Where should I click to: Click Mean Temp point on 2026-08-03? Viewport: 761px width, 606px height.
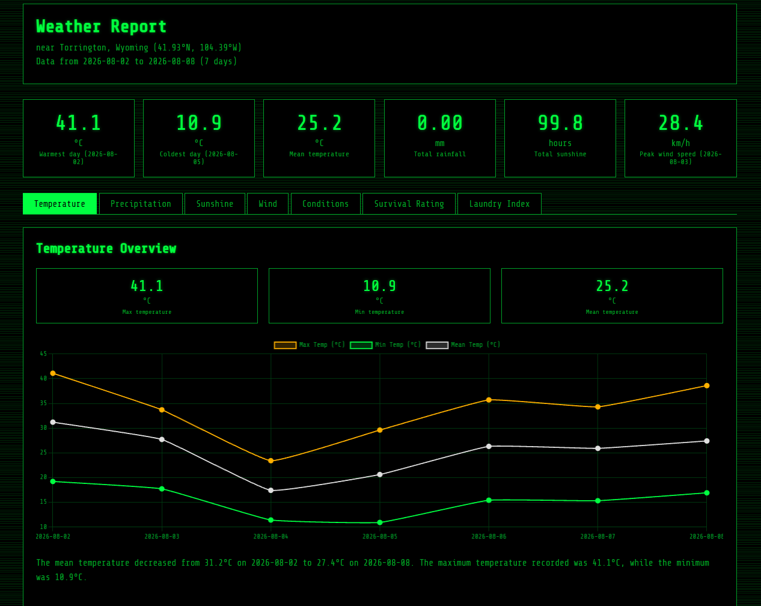pyautogui.click(x=162, y=439)
